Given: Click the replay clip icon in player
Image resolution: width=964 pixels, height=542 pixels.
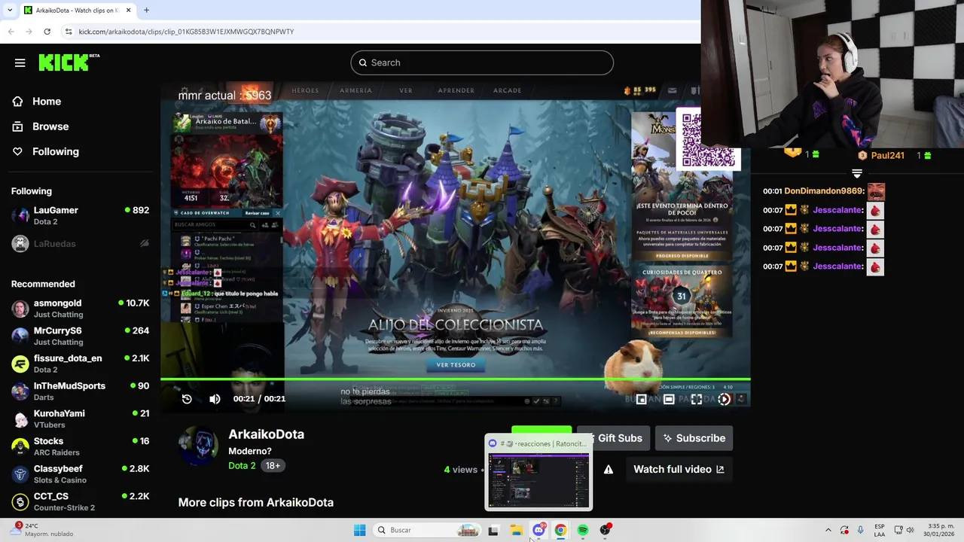Looking at the screenshot, I should point(187,399).
